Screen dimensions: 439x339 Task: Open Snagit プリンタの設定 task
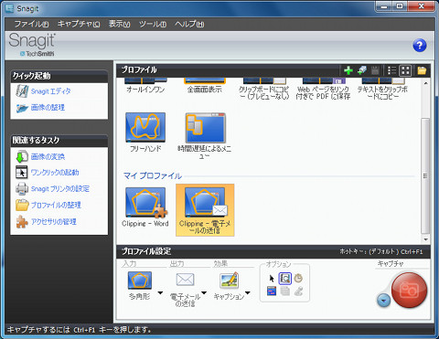pos(60,188)
